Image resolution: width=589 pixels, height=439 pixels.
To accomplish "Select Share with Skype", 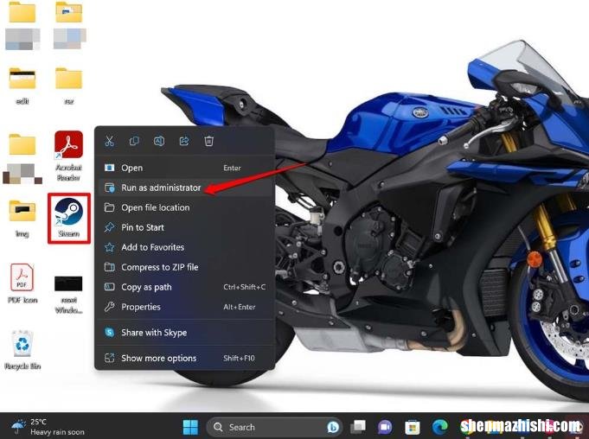I will (x=184, y=333).
